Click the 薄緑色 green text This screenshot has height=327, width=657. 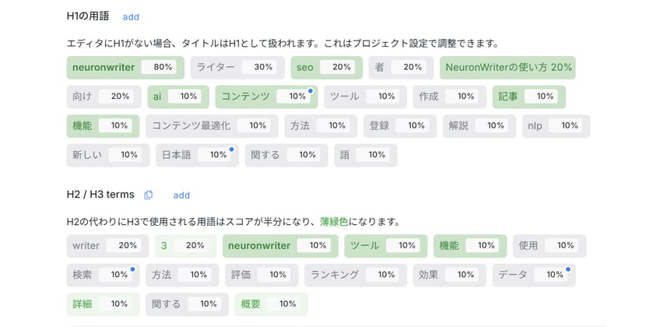335,222
